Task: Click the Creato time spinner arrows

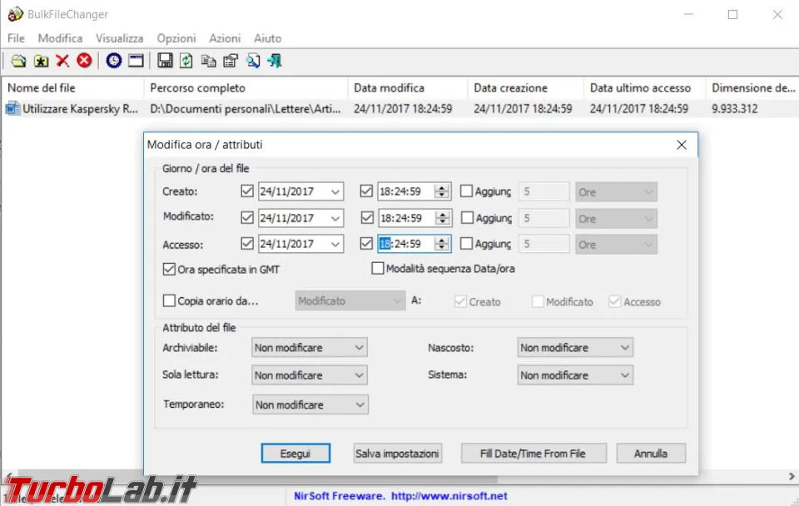Action: click(442, 191)
